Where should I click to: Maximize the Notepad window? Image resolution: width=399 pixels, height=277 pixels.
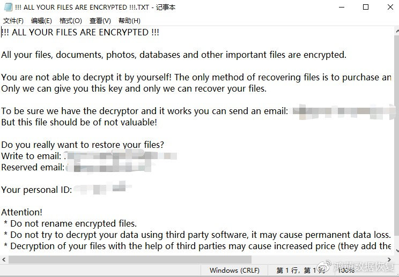pyautogui.click(x=366, y=8)
